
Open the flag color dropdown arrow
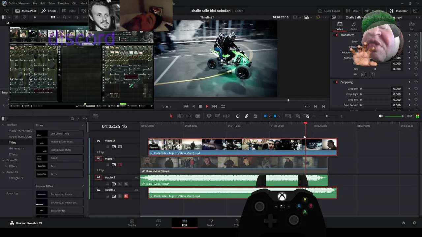269,116
